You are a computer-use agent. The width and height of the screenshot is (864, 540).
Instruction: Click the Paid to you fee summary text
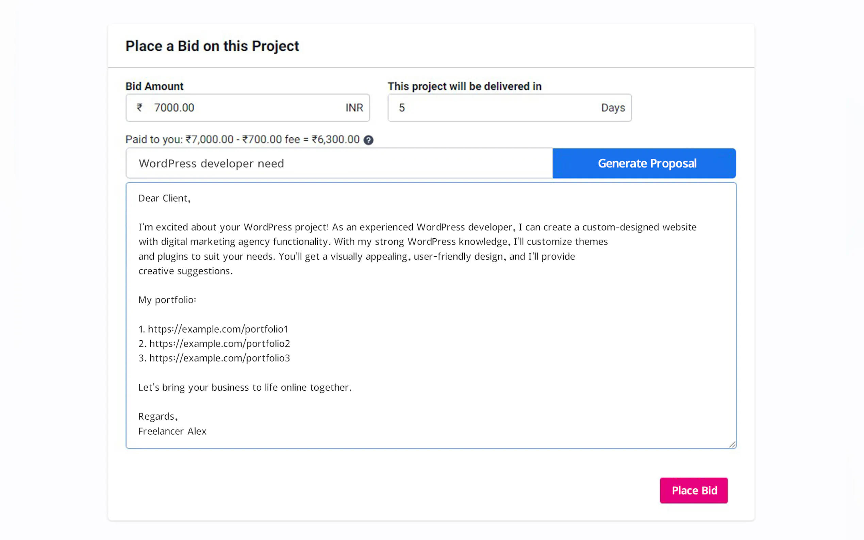click(x=242, y=139)
